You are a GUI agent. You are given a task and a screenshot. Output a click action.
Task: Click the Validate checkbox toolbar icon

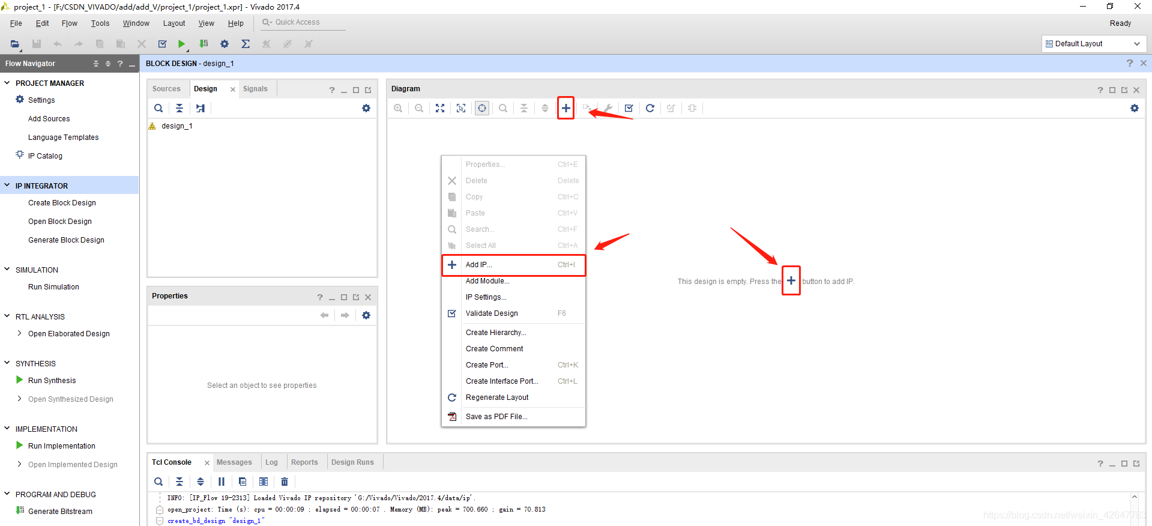[x=162, y=44]
